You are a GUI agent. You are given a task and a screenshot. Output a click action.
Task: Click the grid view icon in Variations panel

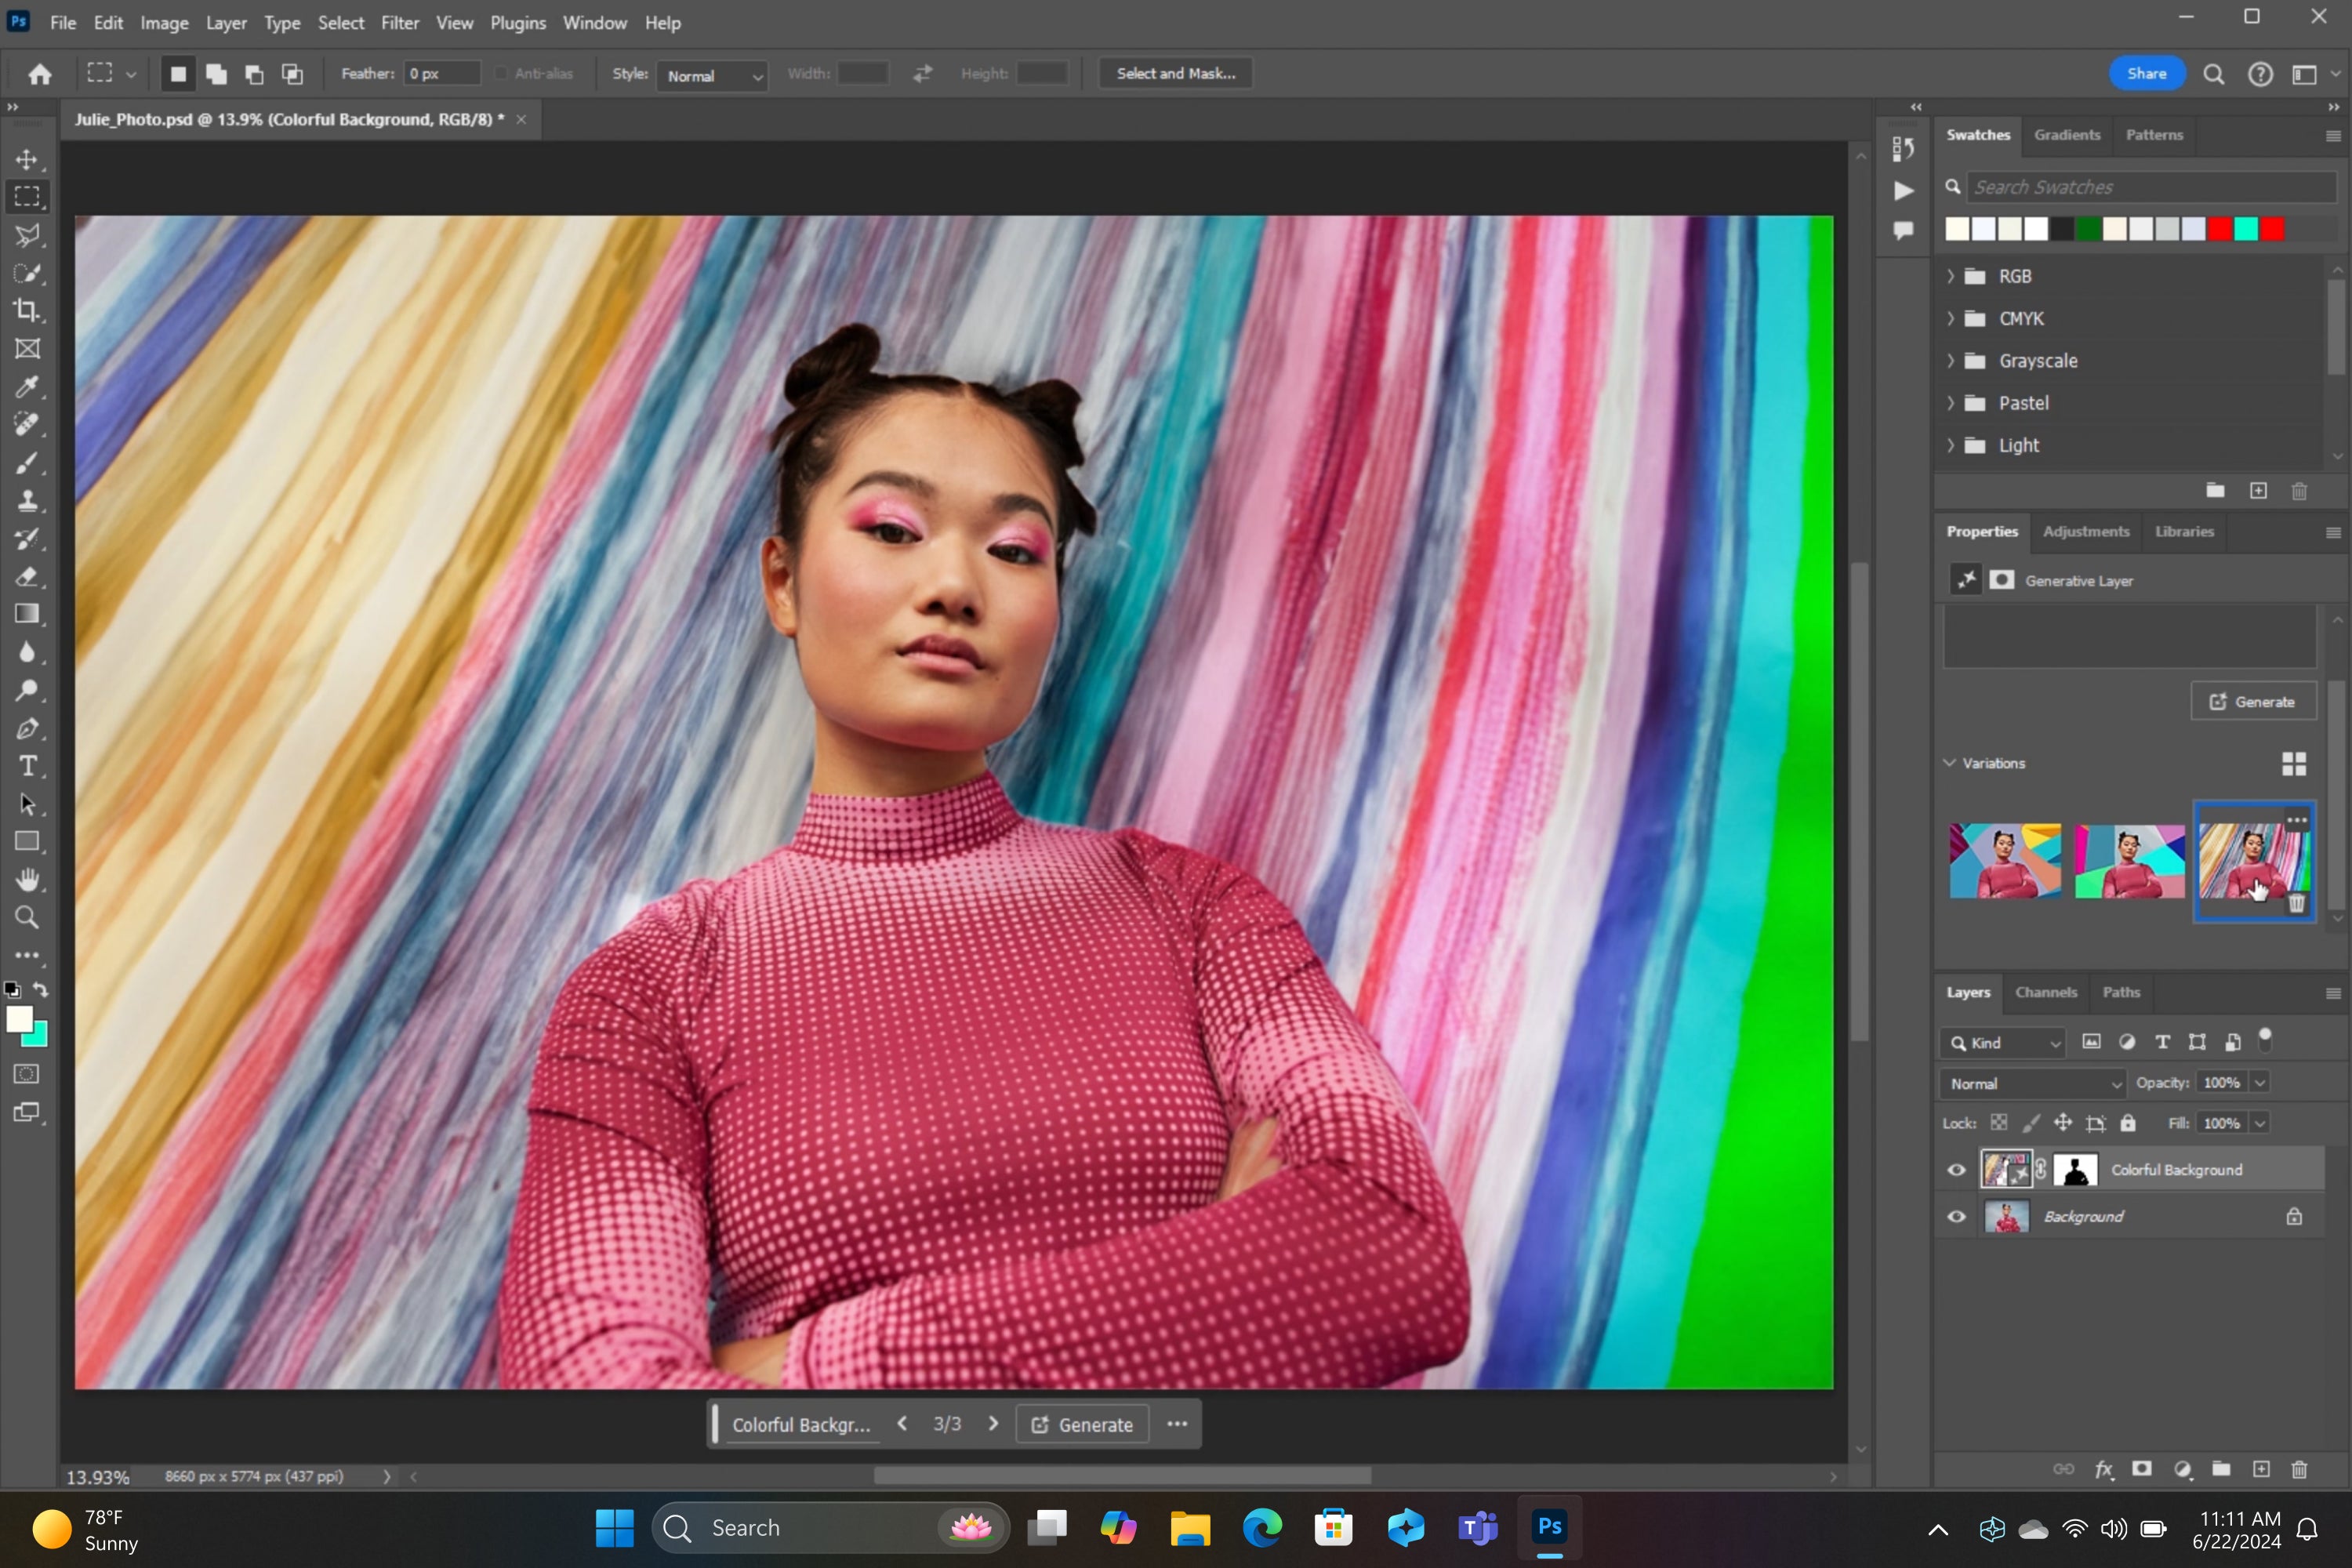coord(2294,763)
